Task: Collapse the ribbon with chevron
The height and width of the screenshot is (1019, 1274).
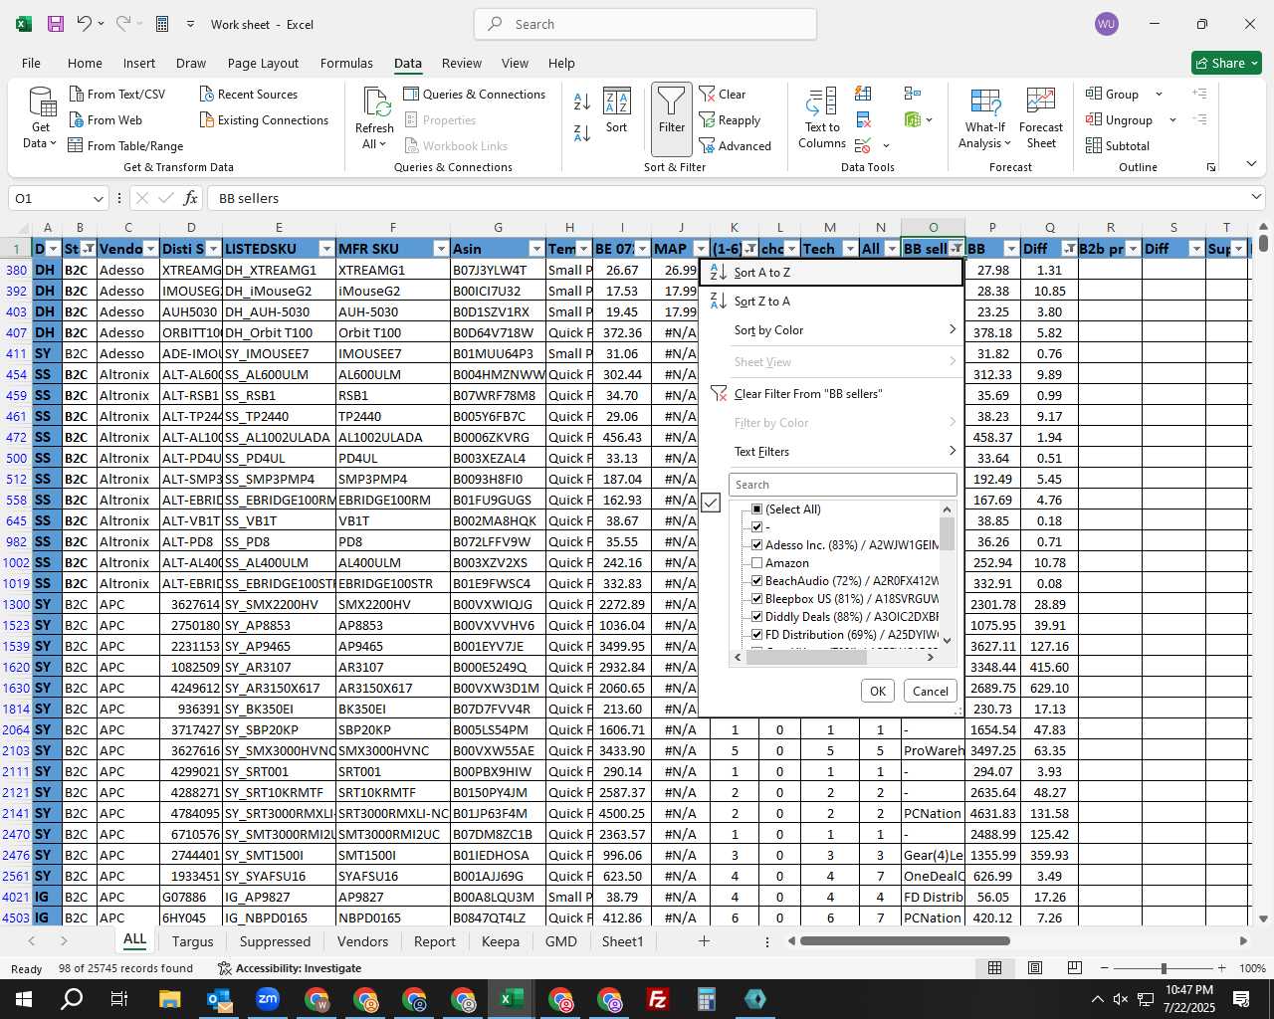Action: click(x=1251, y=164)
